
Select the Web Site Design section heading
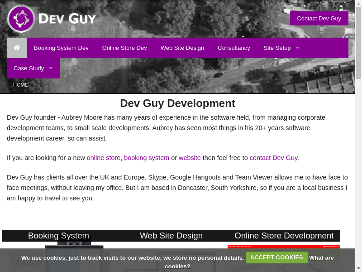tap(171, 236)
